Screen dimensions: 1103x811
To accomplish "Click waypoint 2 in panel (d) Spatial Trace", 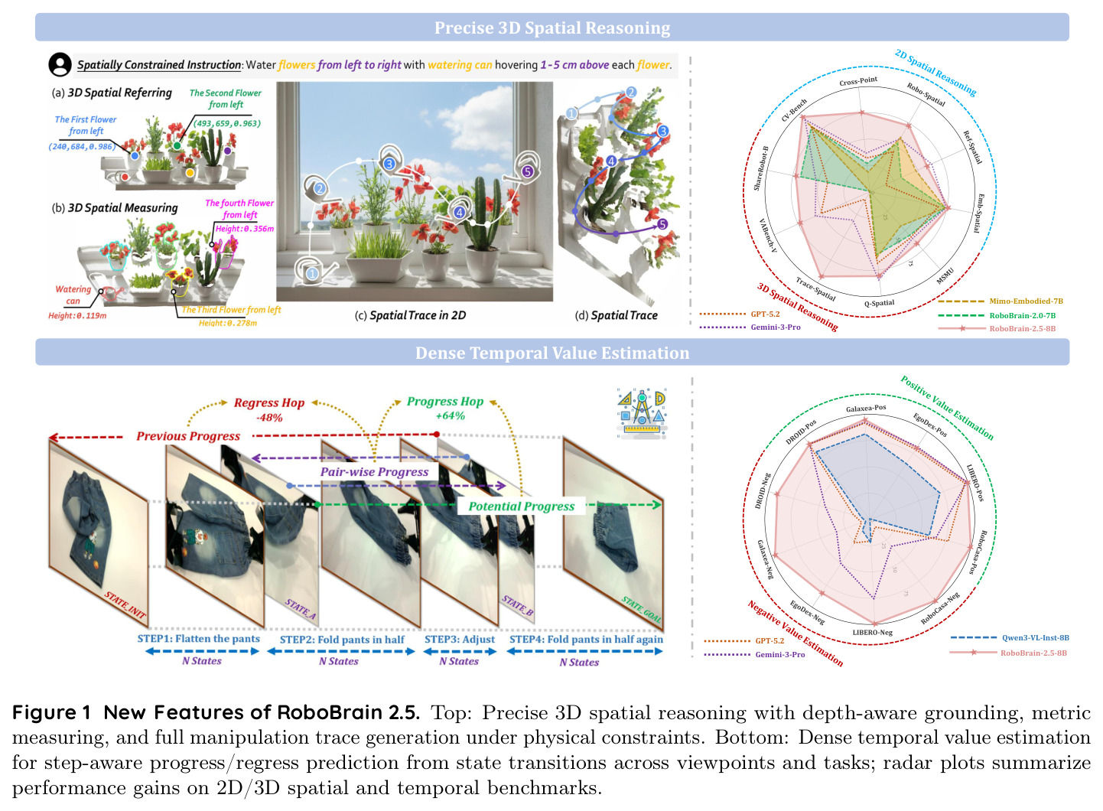I will point(631,92).
